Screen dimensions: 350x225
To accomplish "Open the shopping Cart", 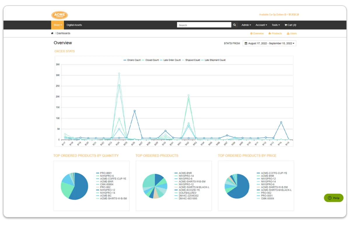I will (290, 25).
